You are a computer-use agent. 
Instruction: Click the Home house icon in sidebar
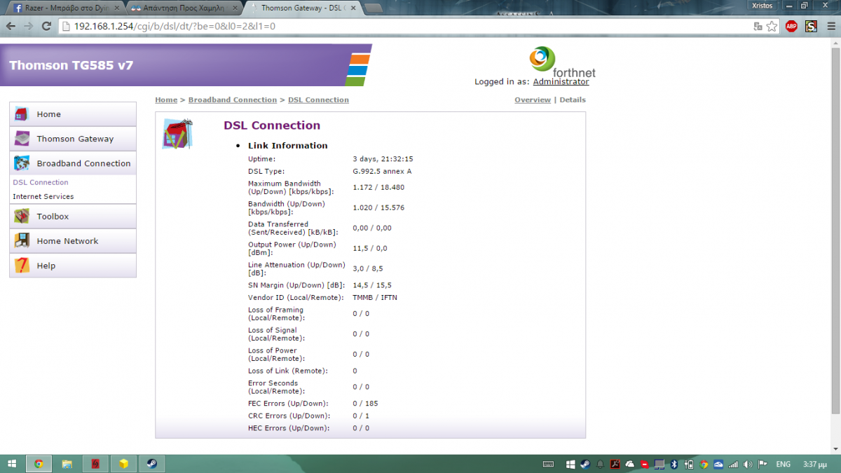22,114
